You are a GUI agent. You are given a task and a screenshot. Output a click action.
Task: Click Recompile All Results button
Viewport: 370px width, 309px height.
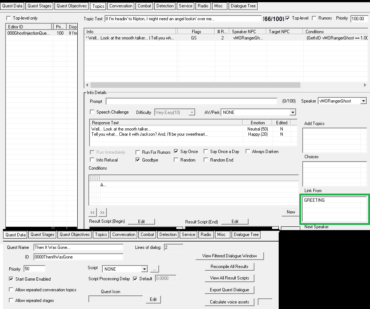229,267
